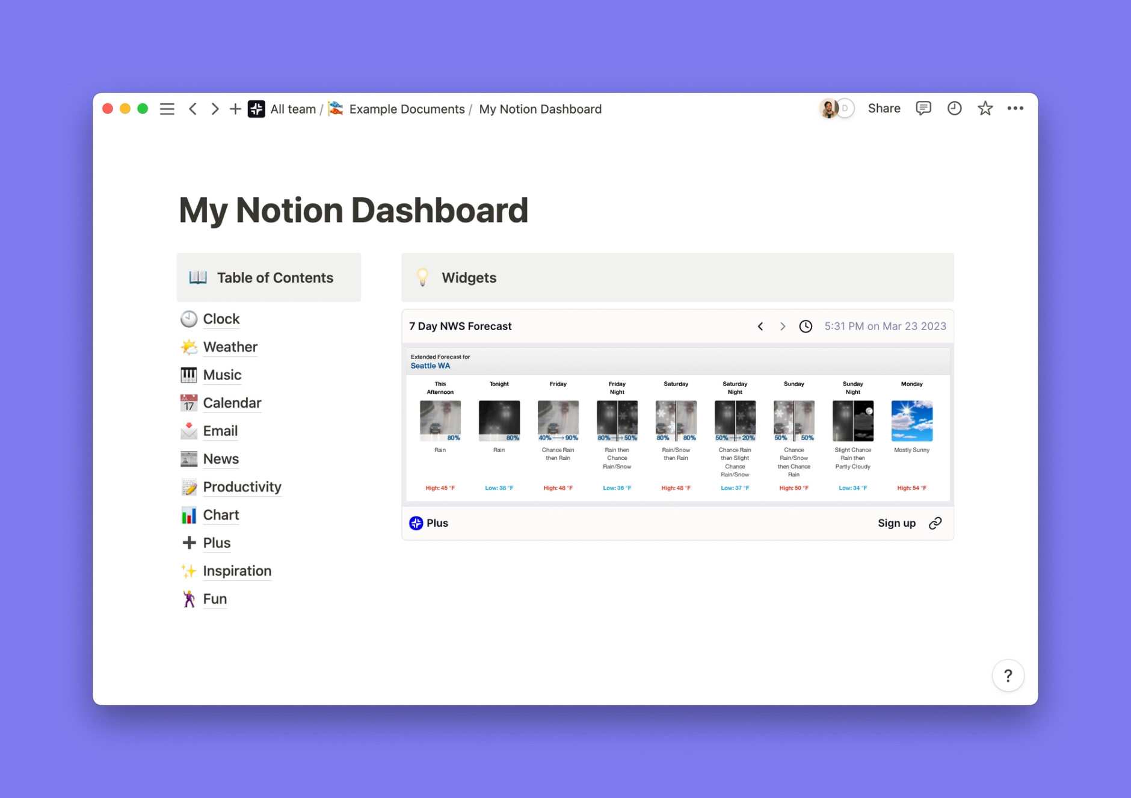
Task: Click the Clock emoji icon in contents
Action: tap(189, 319)
